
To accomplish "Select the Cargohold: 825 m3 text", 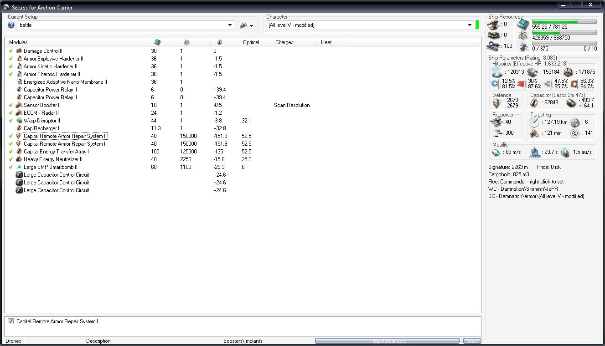I will click(509, 174).
